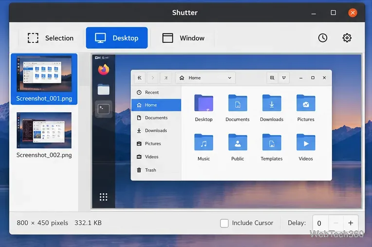Open Recent in file manager sidebar

pos(156,92)
